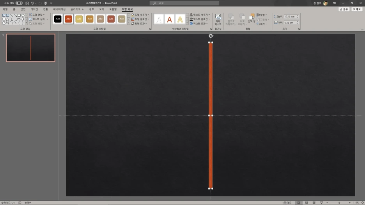Open 도형 채우기 (Shape Fill) dropdown

(x=140, y=15)
